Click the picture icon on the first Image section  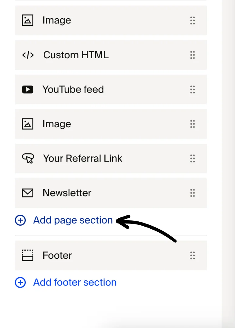click(28, 20)
